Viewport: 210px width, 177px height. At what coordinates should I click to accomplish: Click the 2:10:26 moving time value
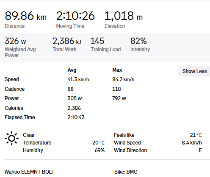[75, 16]
